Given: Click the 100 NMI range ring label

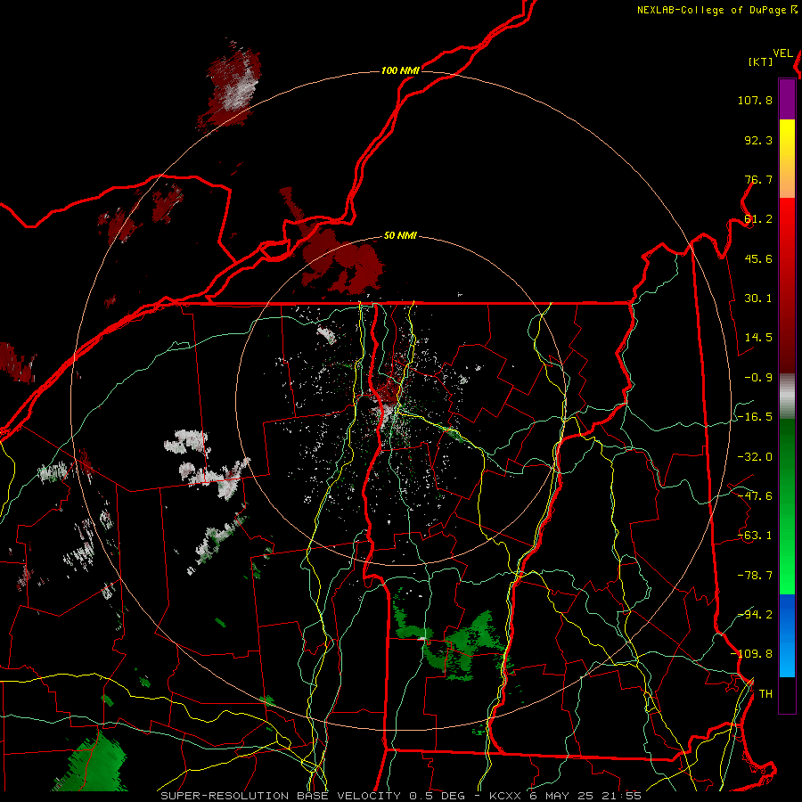Looking at the screenshot, I should 400,70.
